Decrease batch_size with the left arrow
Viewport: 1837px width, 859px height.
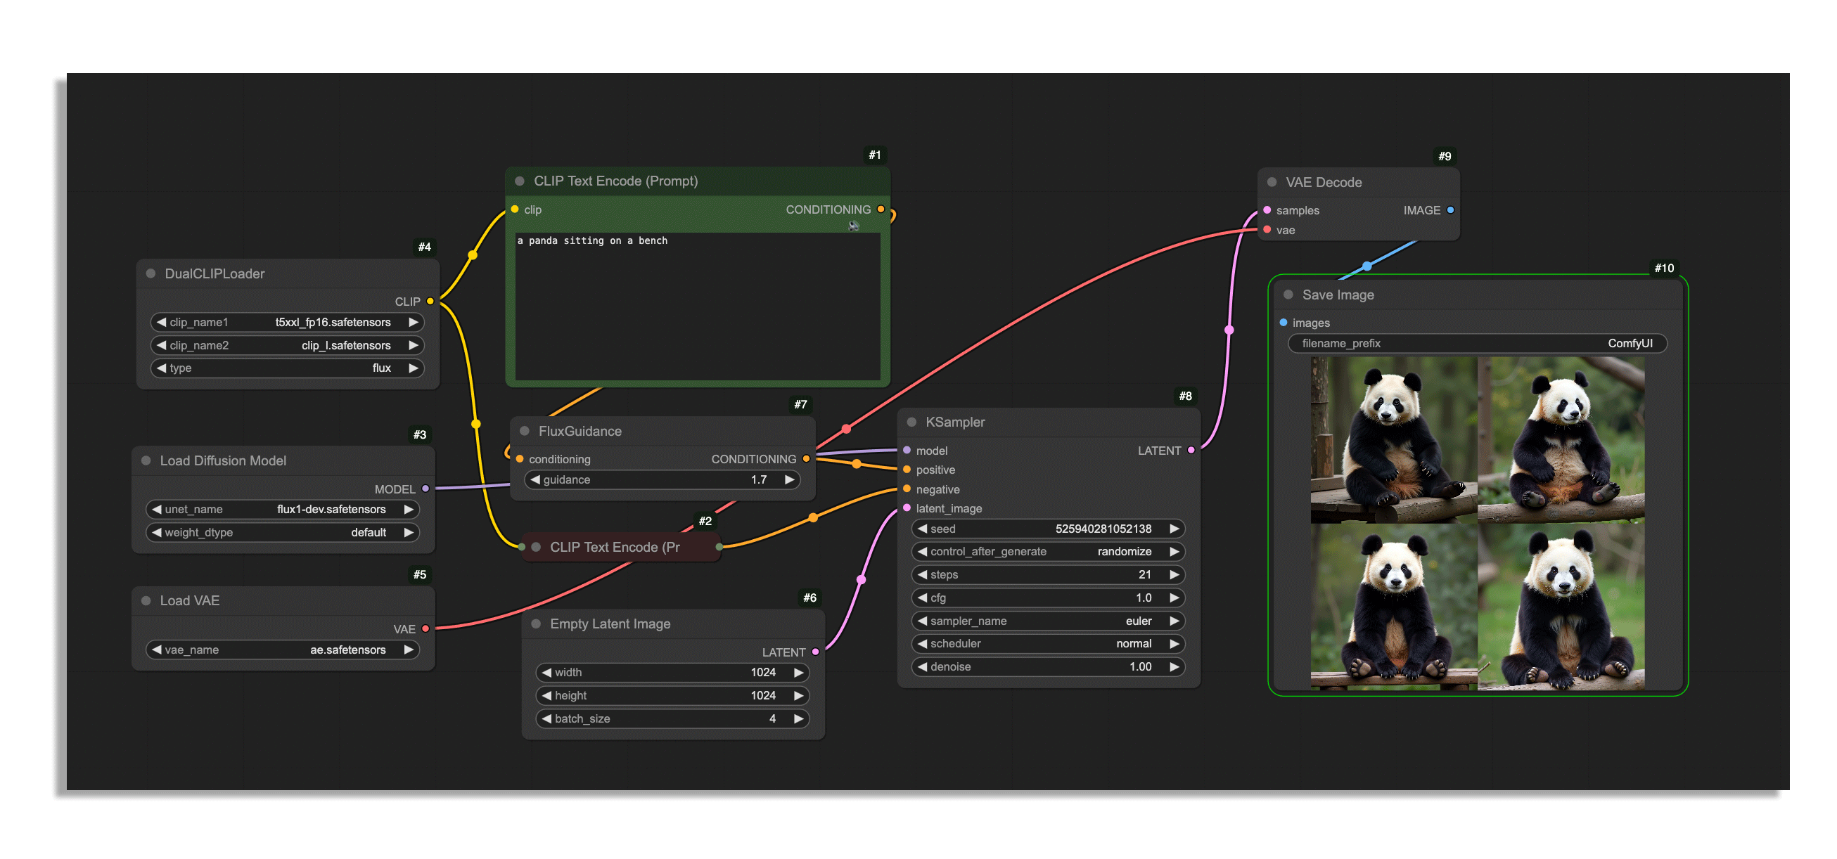click(x=546, y=718)
